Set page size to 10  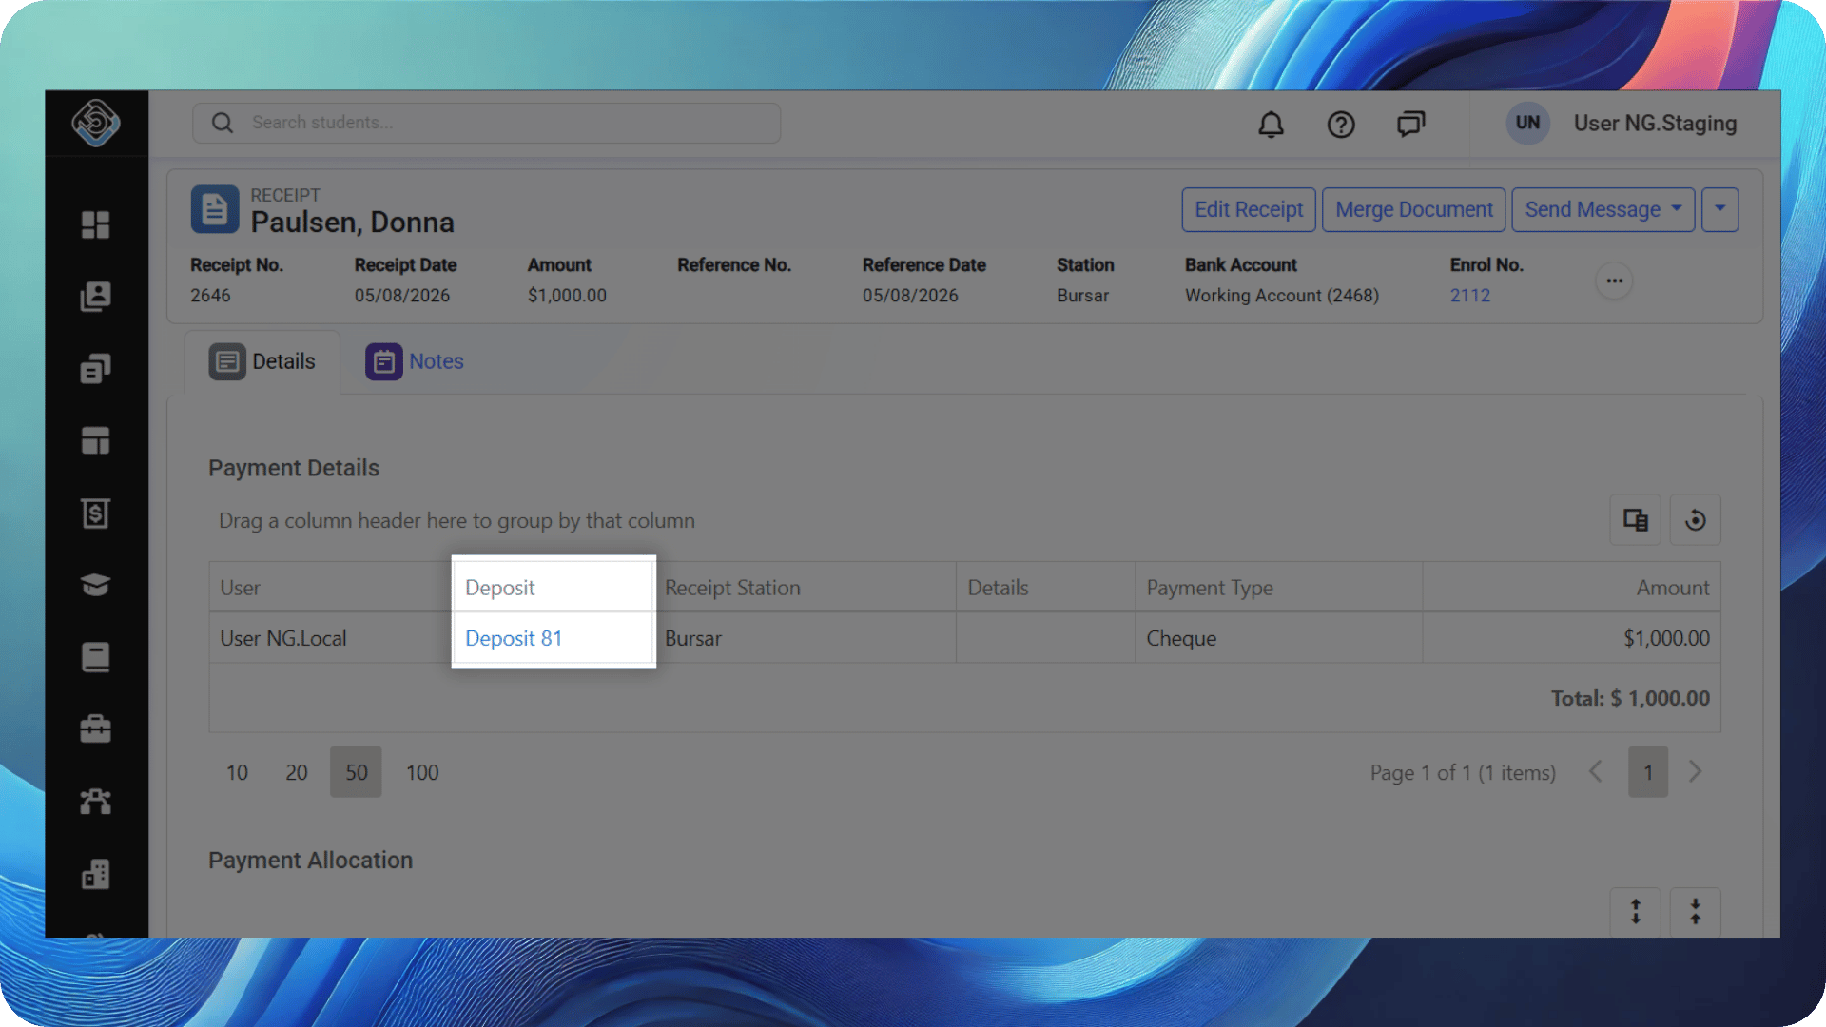(x=237, y=772)
